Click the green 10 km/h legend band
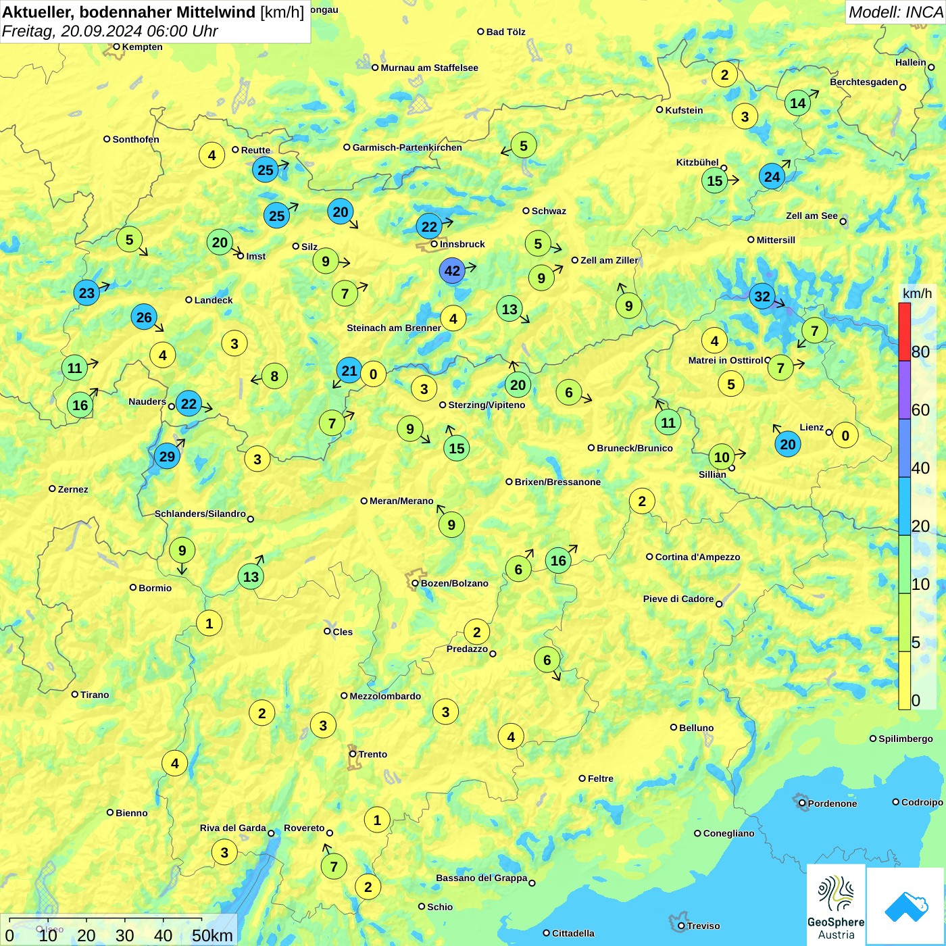This screenshot has width=946, height=946. tap(904, 564)
